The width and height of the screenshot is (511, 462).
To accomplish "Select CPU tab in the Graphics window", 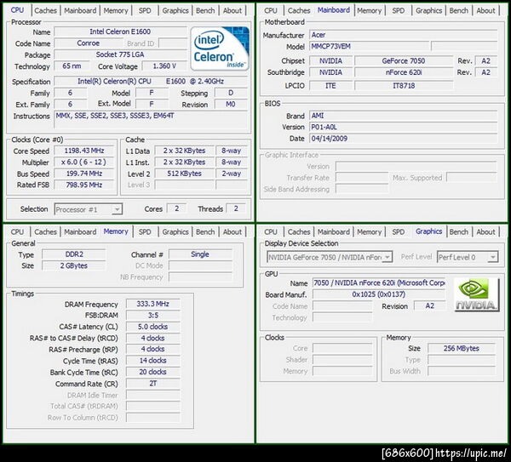I will 271,231.
